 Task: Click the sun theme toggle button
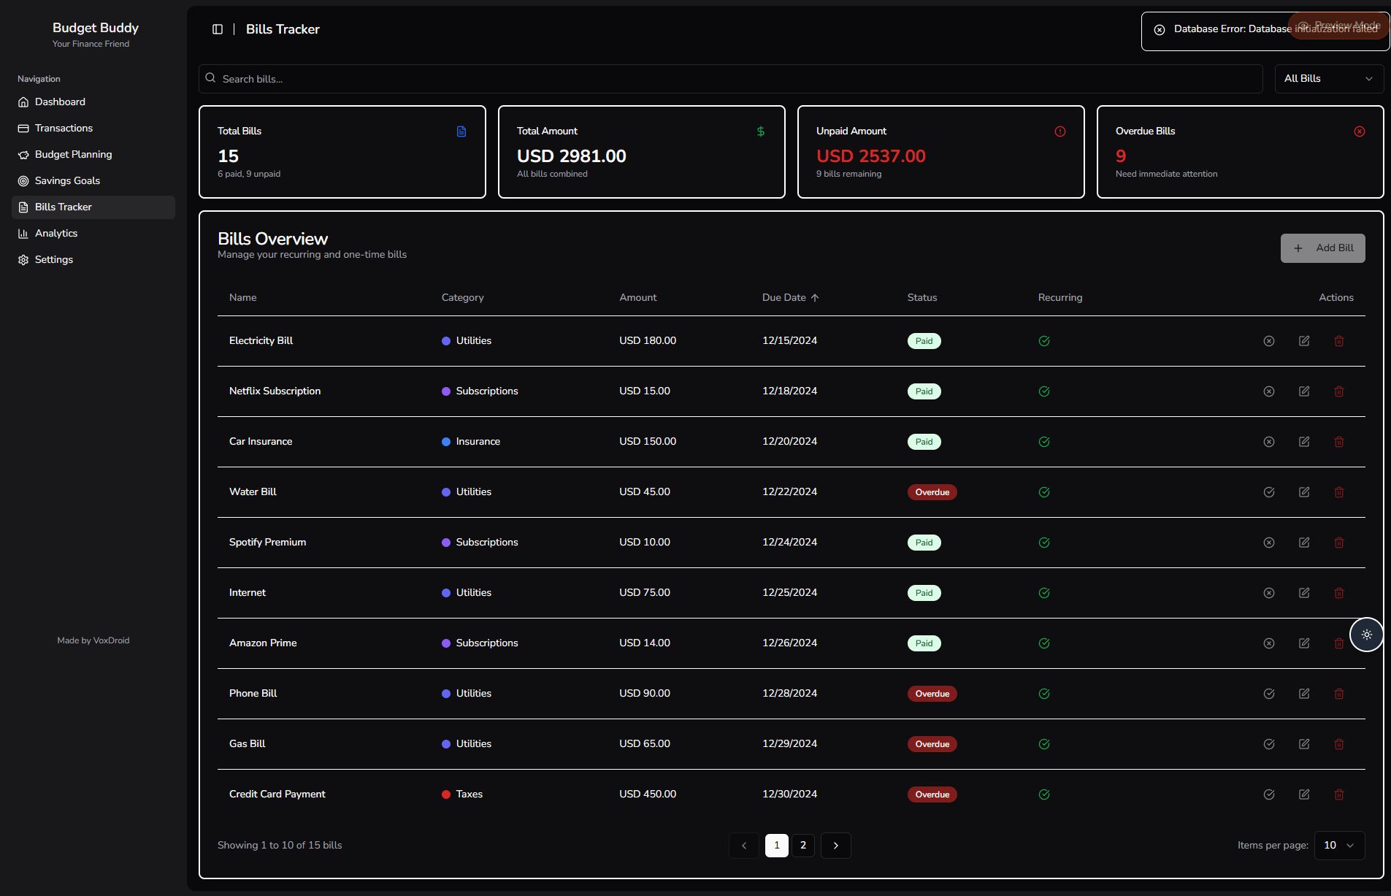(1366, 635)
